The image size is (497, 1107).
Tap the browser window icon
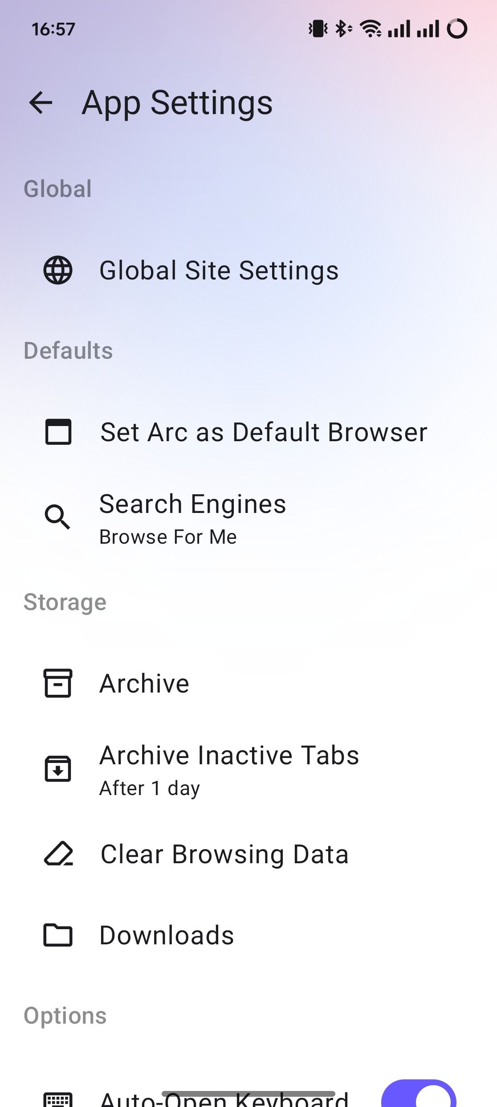58,432
